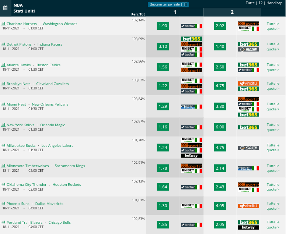Sort by column header 2
The width and height of the screenshot is (286, 234).
point(232,12)
